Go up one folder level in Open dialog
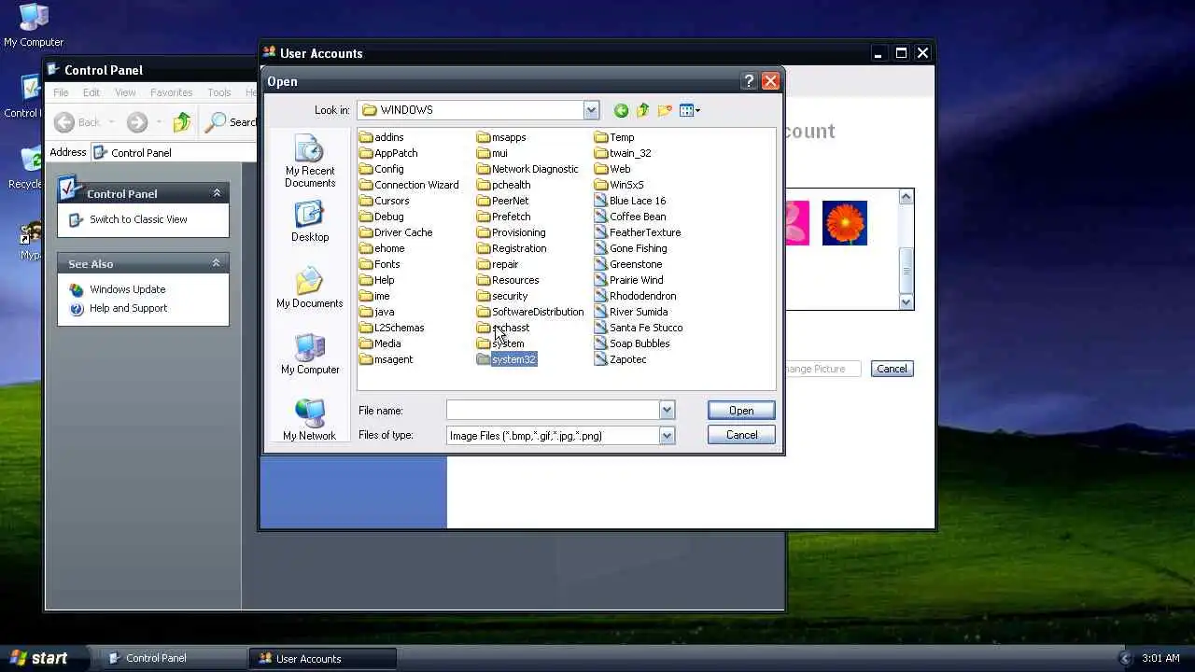 (x=643, y=110)
